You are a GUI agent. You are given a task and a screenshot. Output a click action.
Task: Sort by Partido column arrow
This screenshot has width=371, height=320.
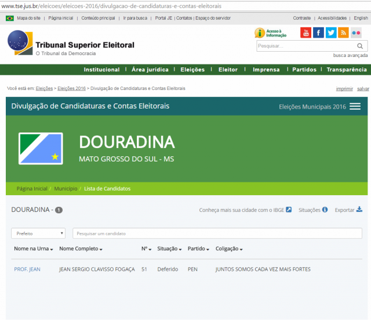pos(199,249)
